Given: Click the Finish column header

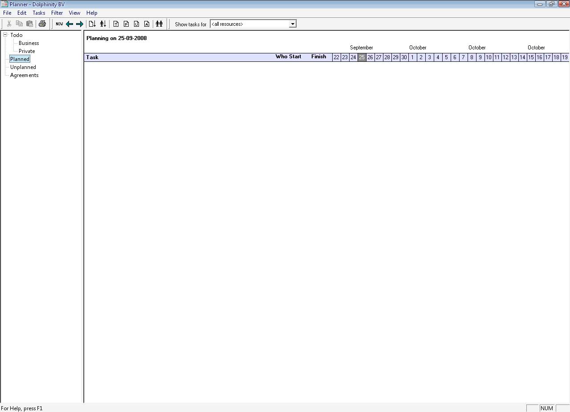Looking at the screenshot, I should (x=319, y=57).
